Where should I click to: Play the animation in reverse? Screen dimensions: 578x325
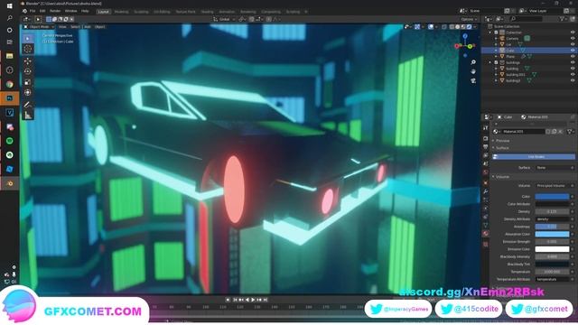pos(247,300)
